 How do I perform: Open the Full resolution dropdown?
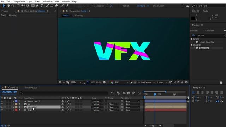coord(121,82)
